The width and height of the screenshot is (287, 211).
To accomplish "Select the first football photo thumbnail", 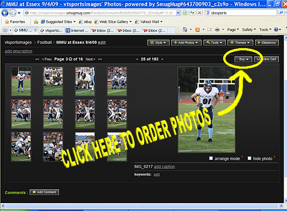I will click(x=21, y=81).
